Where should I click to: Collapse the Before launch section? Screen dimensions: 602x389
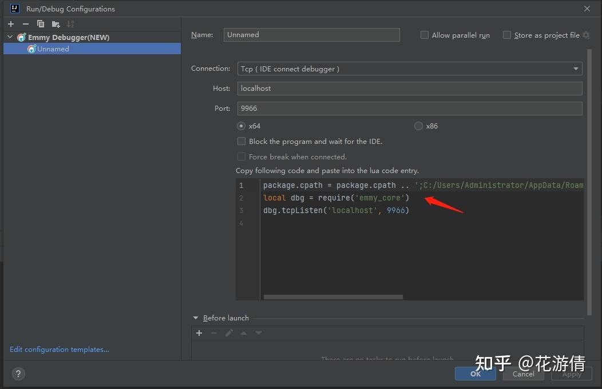coord(195,318)
